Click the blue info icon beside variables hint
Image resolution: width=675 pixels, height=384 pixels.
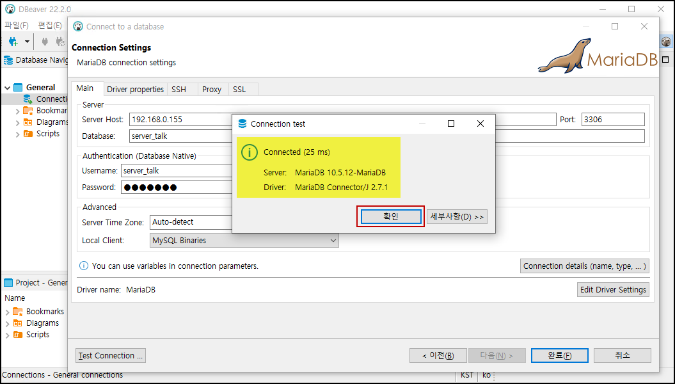click(84, 266)
